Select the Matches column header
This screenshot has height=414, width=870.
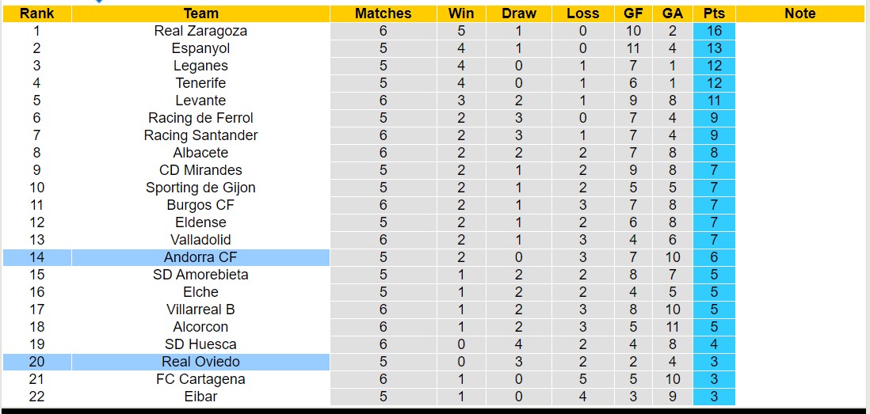click(x=383, y=13)
